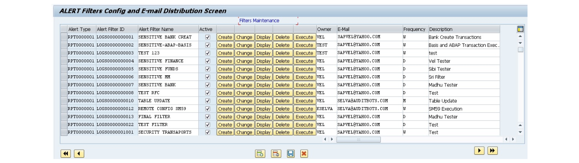Go to the next page with single-right arrow
The height and width of the screenshot is (163, 579).
click(x=479, y=151)
